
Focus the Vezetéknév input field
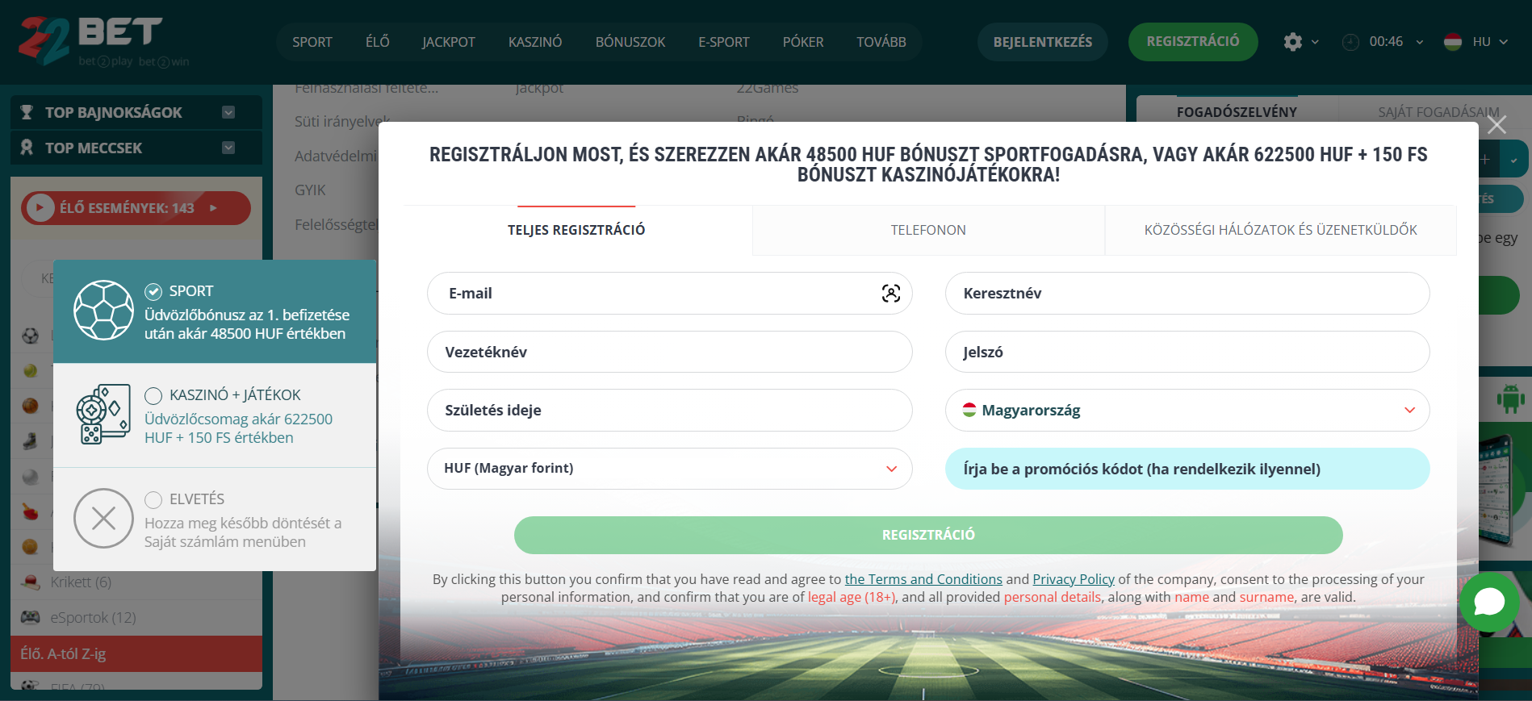coord(669,352)
